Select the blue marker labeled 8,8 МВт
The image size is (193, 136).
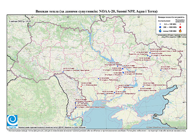[x=98, y=78]
